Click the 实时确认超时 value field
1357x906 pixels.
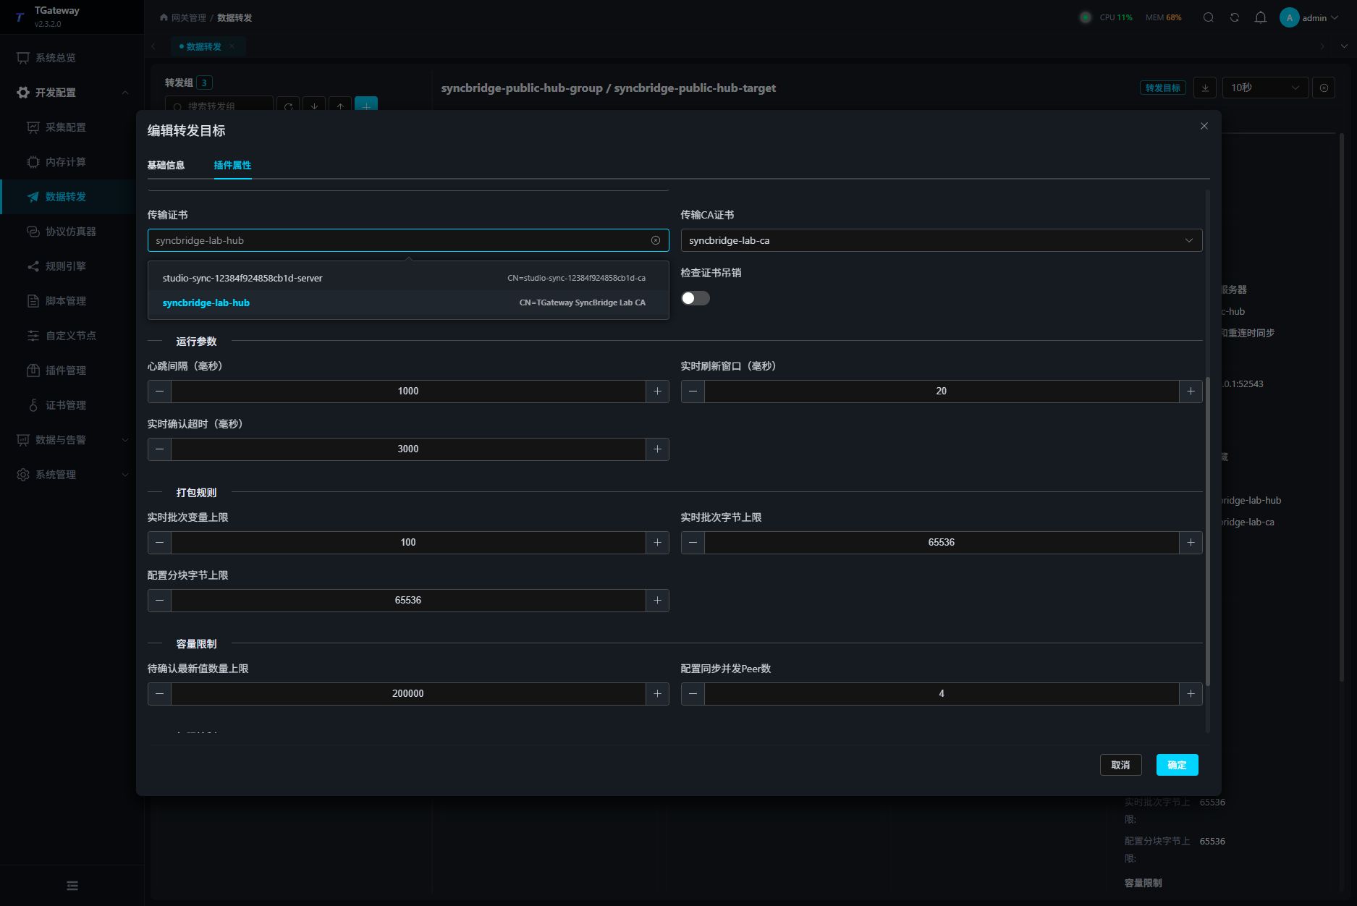[408, 449]
